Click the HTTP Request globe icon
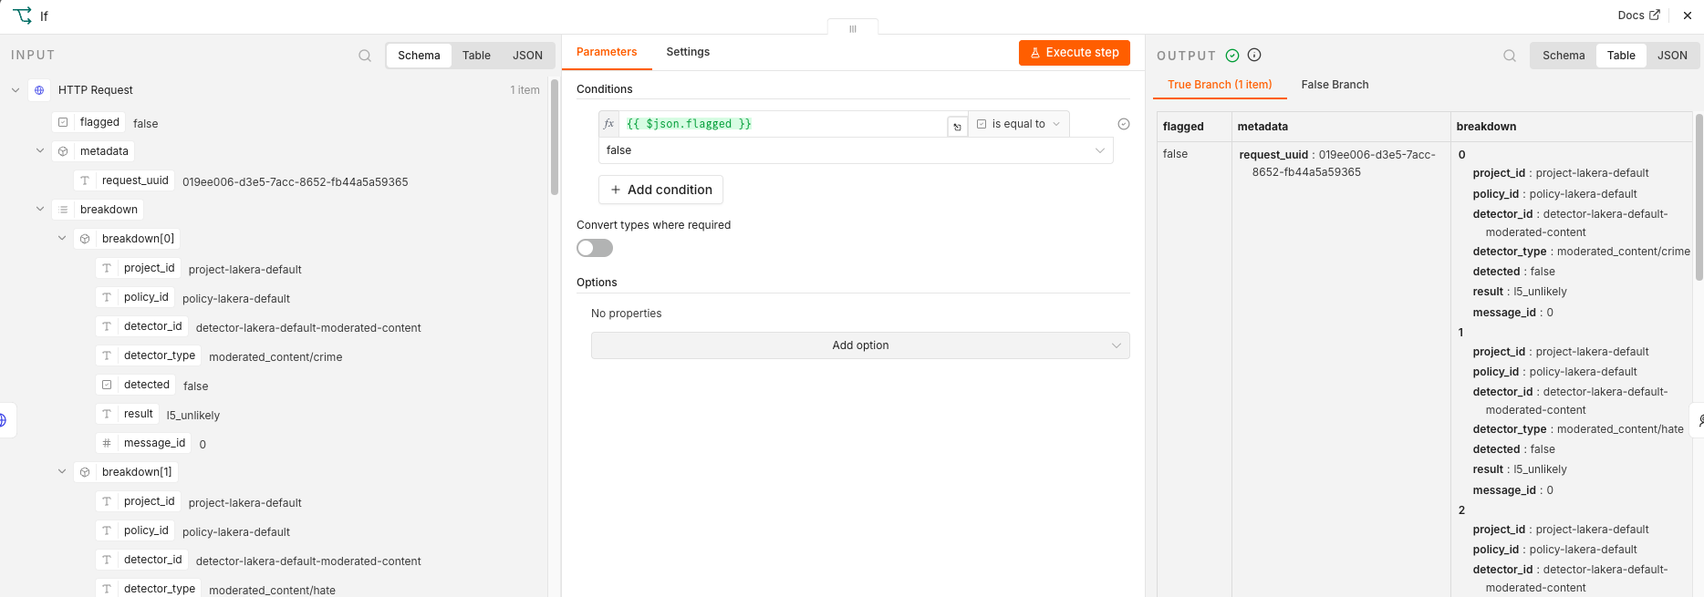 point(39,90)
